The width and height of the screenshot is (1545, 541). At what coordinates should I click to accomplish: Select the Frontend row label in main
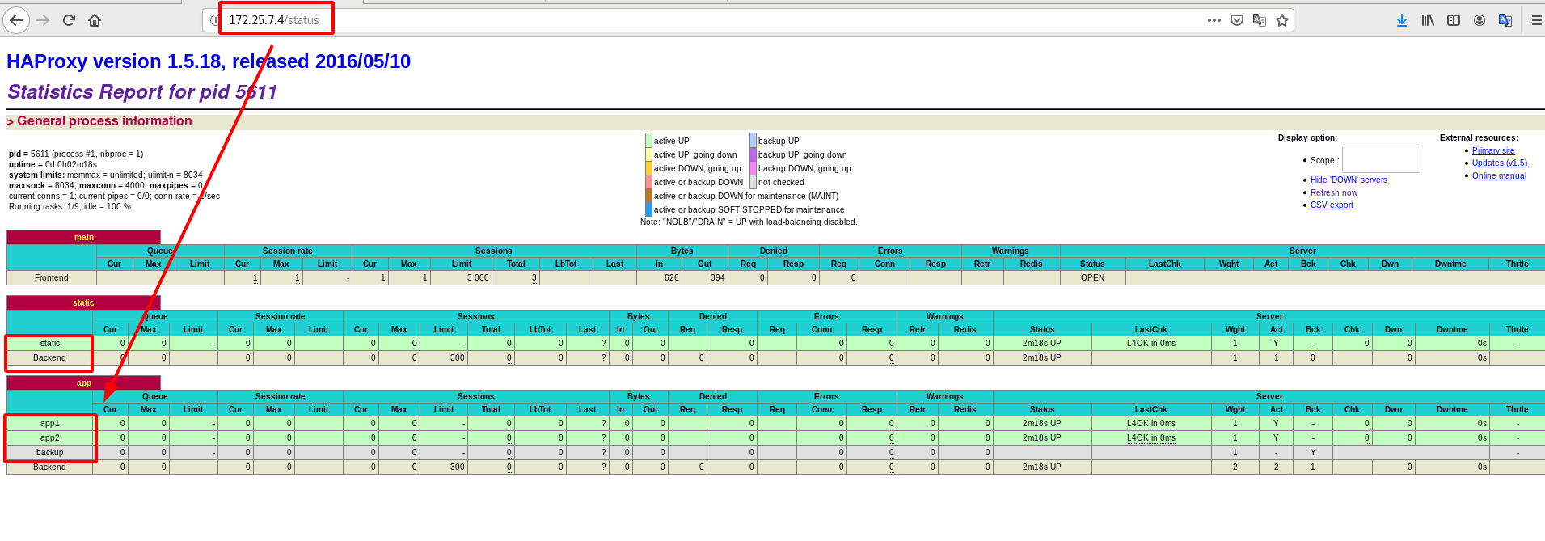pyautogui.click(x=52, y=277)
